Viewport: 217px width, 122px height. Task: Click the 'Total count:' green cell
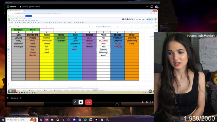pos(18,30)
